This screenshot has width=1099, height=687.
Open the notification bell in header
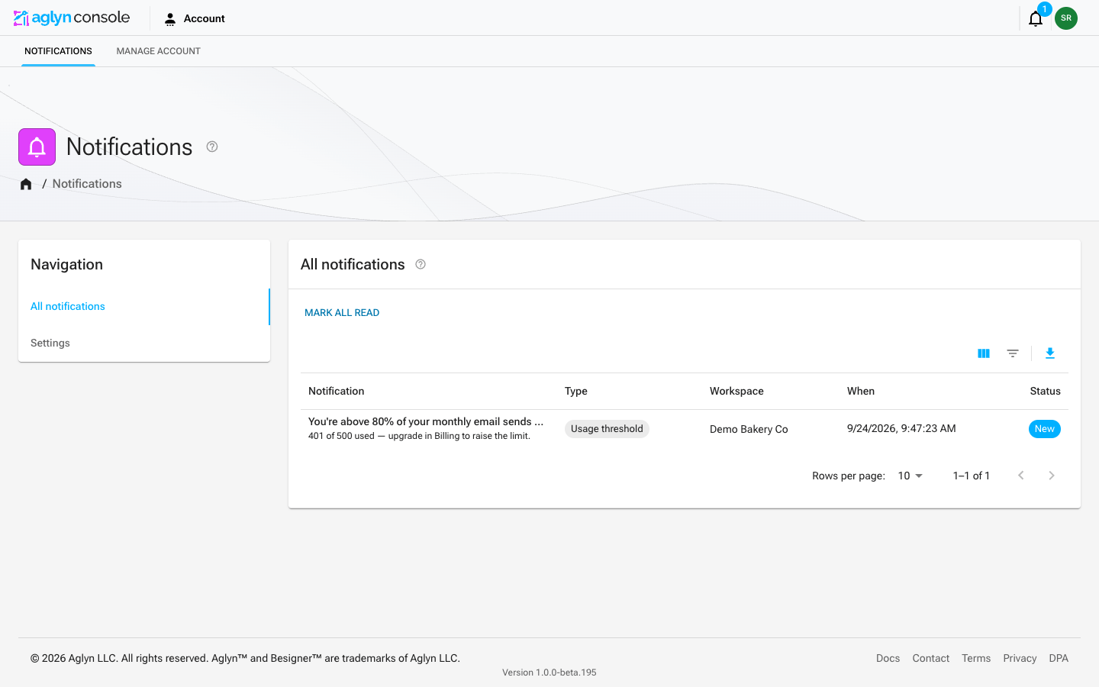coord(1036,18)
